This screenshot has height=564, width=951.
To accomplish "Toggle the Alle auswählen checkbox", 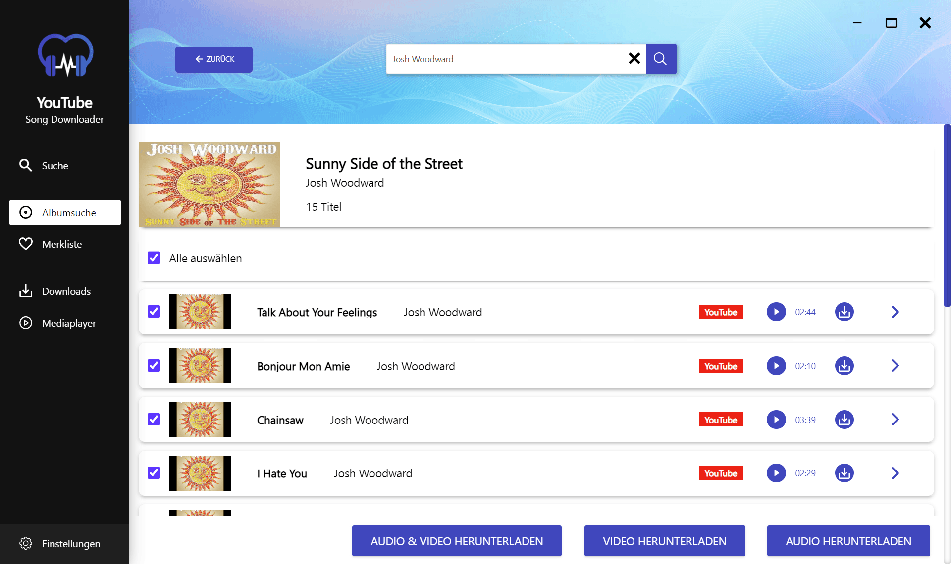I will pos(154,258).
